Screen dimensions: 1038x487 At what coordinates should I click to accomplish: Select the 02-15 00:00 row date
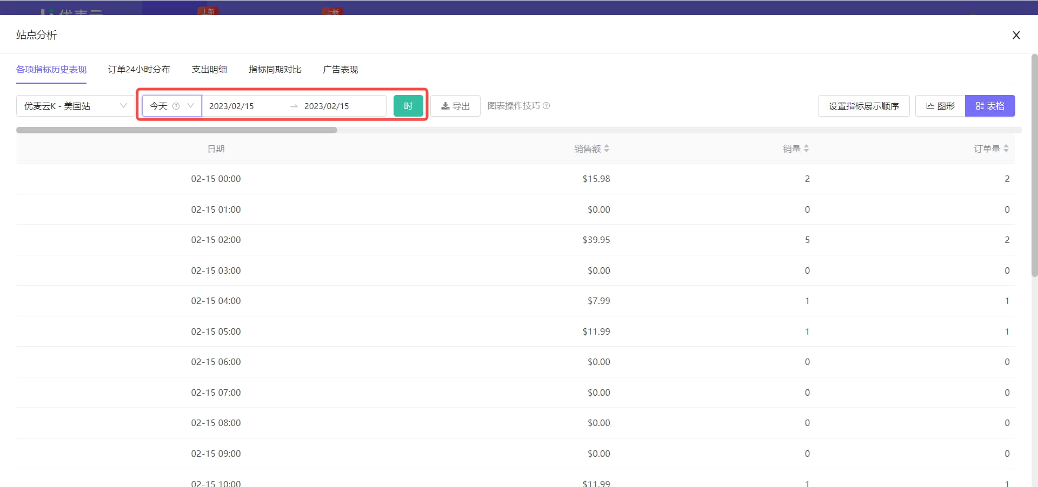(x=216, y=179)
